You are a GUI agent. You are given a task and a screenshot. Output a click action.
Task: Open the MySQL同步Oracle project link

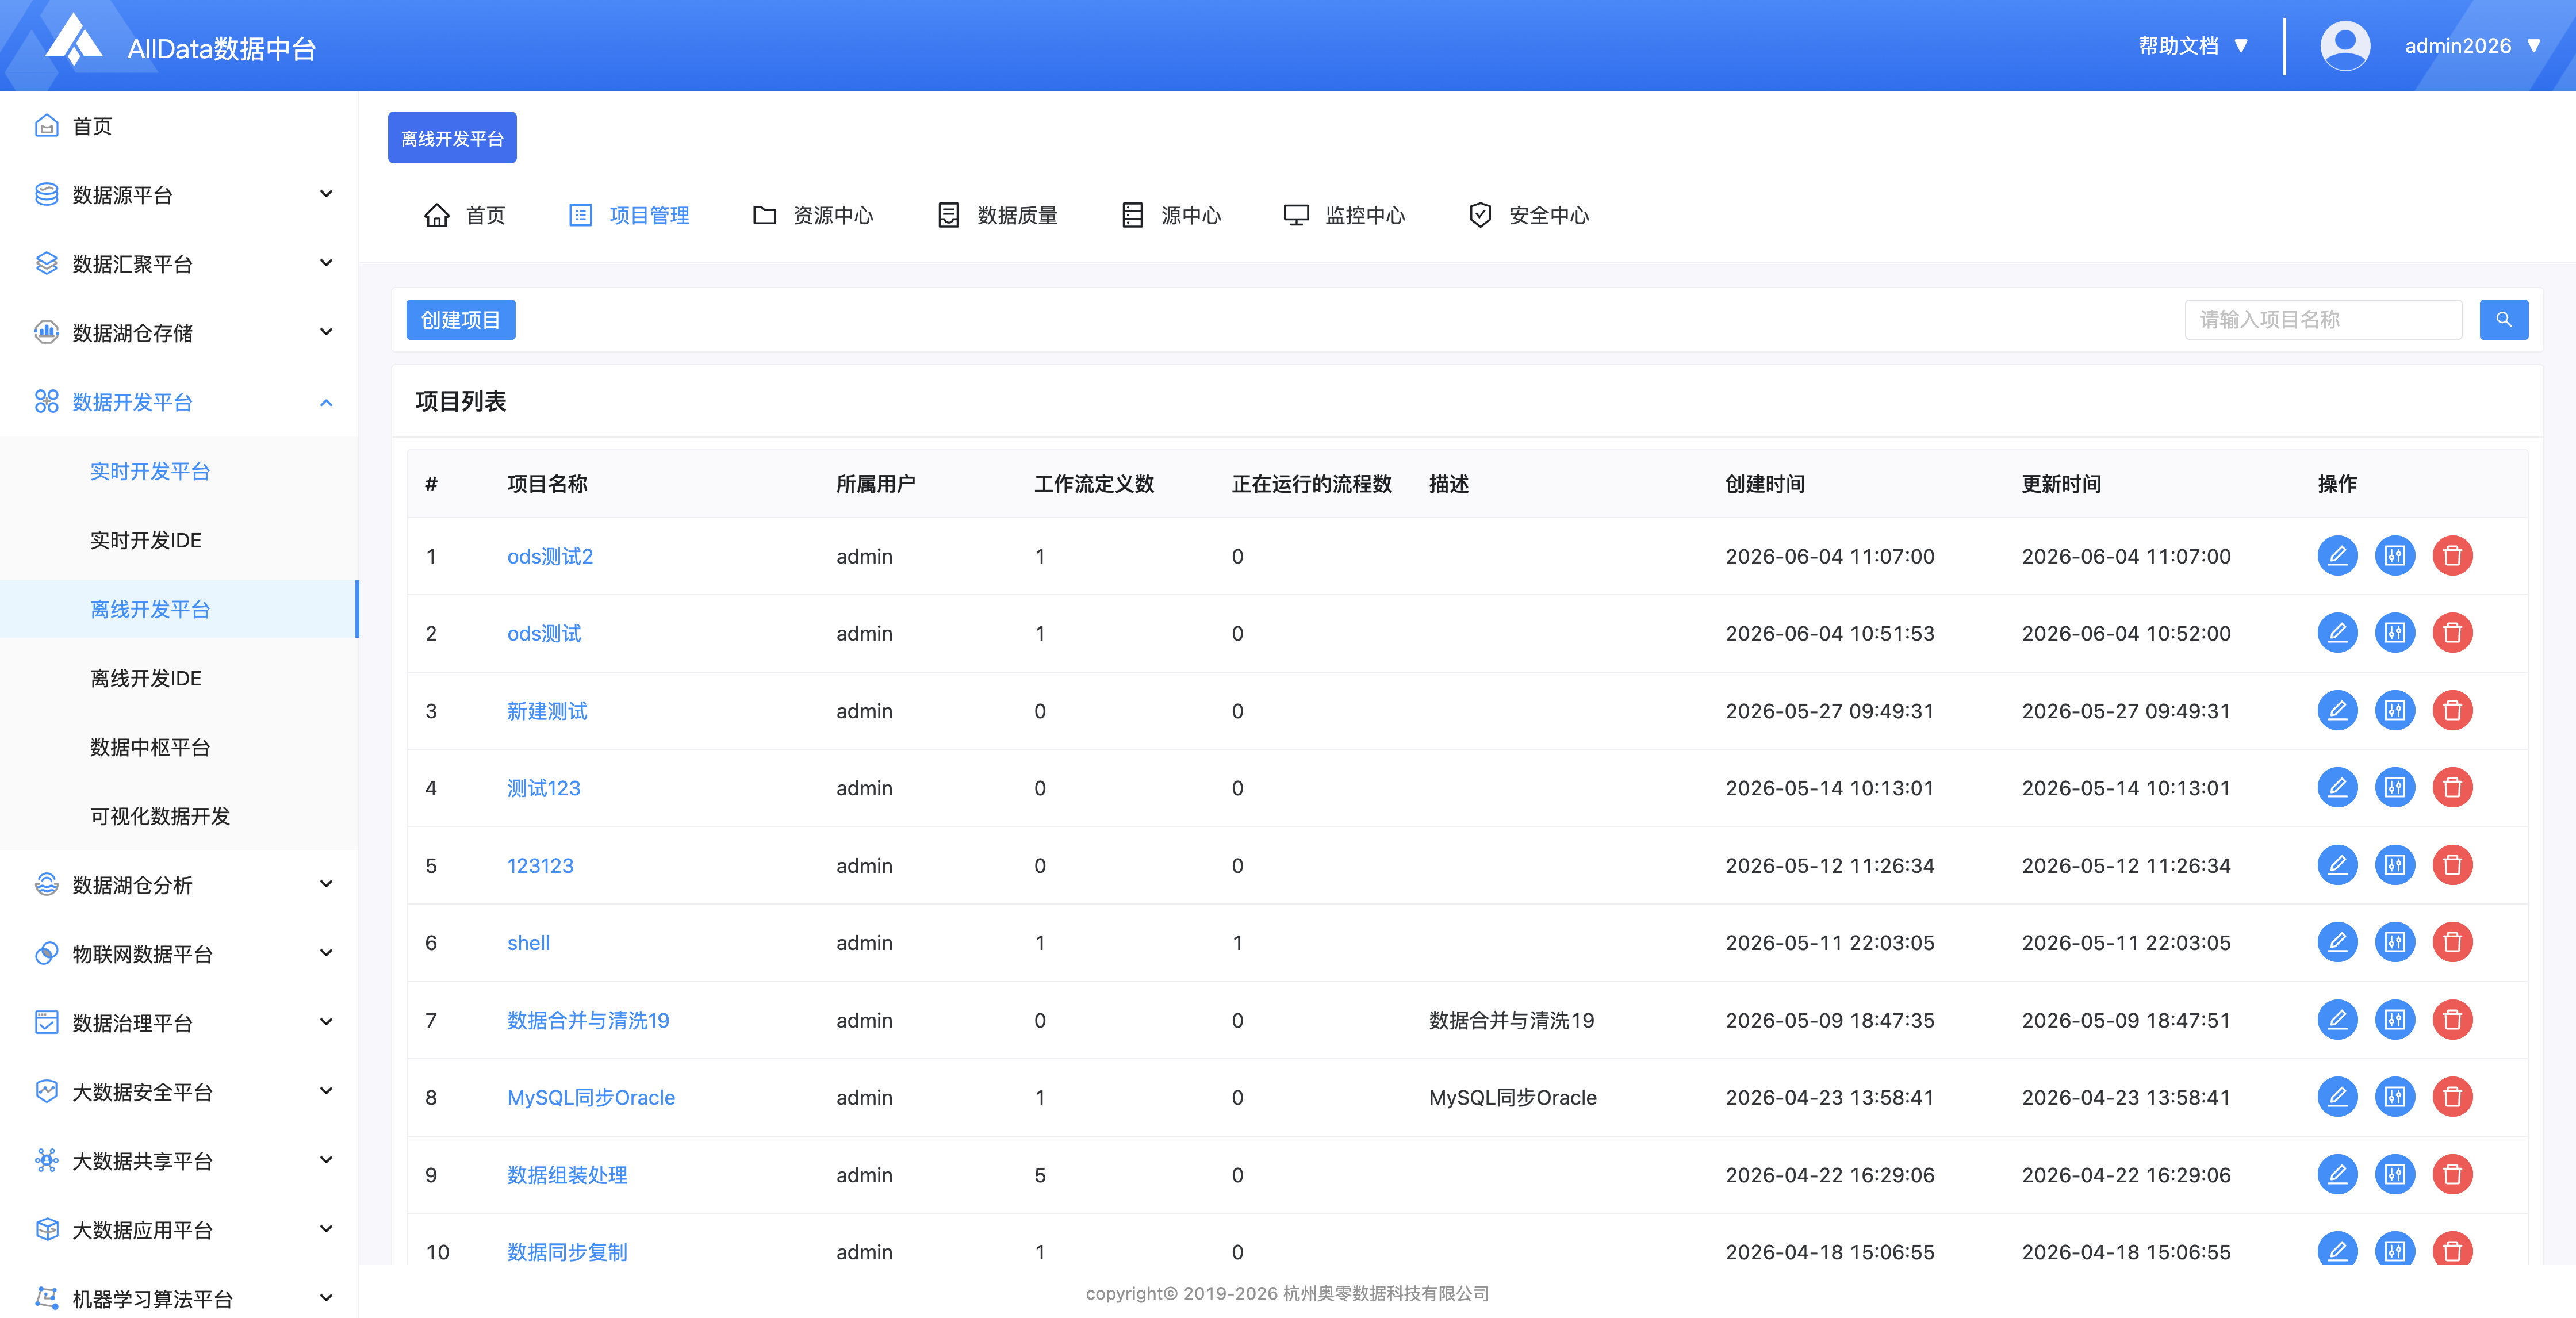click(x=591, y=1097)
